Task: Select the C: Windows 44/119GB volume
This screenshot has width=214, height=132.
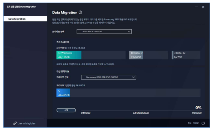Action: tap(91, 55)
